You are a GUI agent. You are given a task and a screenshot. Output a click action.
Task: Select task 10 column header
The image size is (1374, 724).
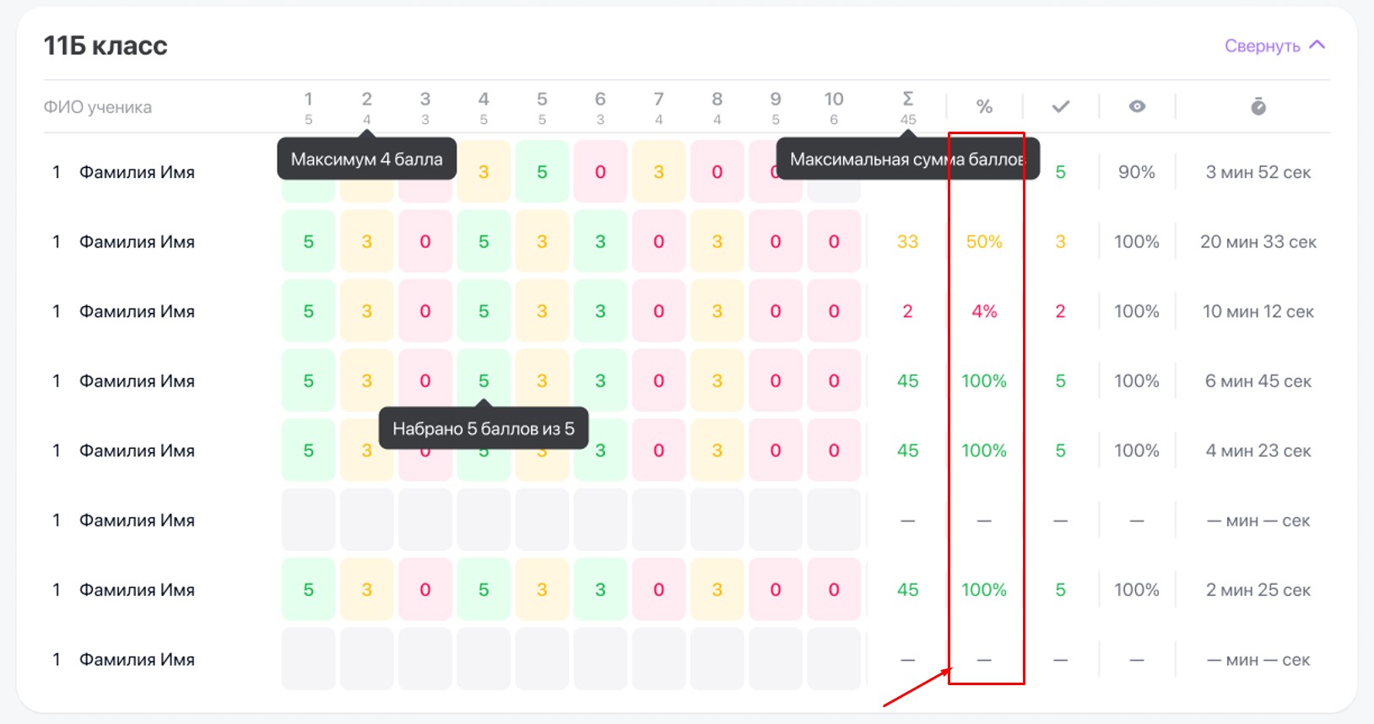[834, 100]
